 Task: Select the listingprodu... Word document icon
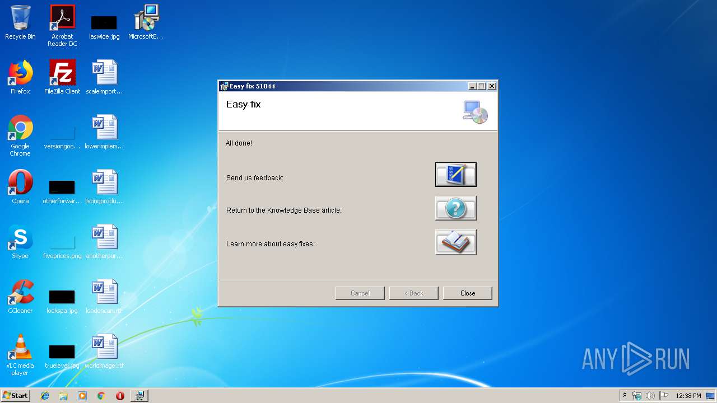104,187
